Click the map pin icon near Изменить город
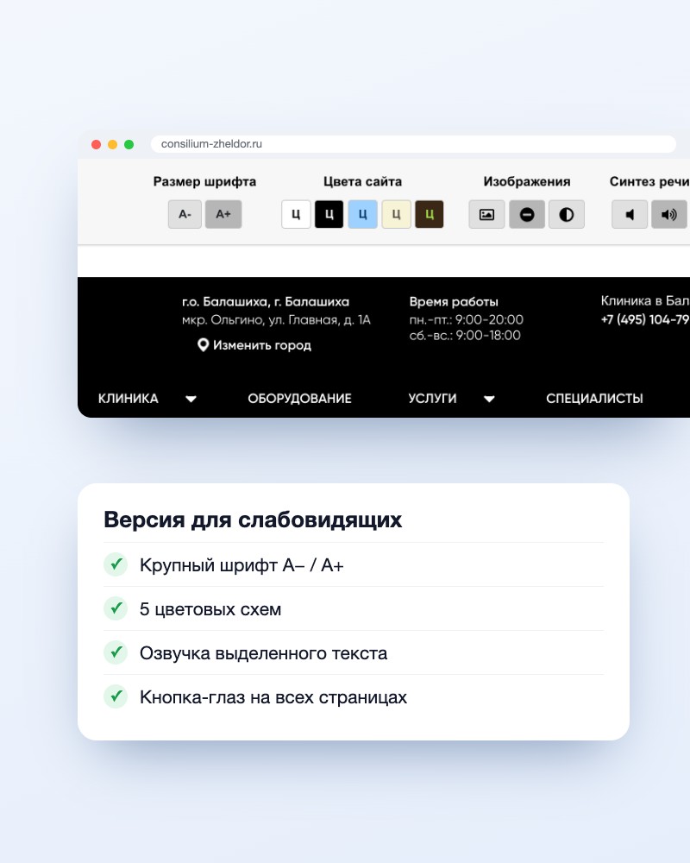Image resolution: width=690 pixels, height=863 pixels. pos(203,345)
